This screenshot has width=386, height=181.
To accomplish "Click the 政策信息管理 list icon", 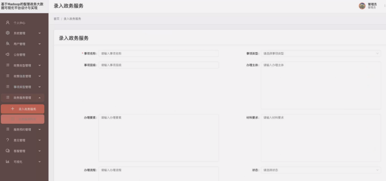I will tap(7, 76).
